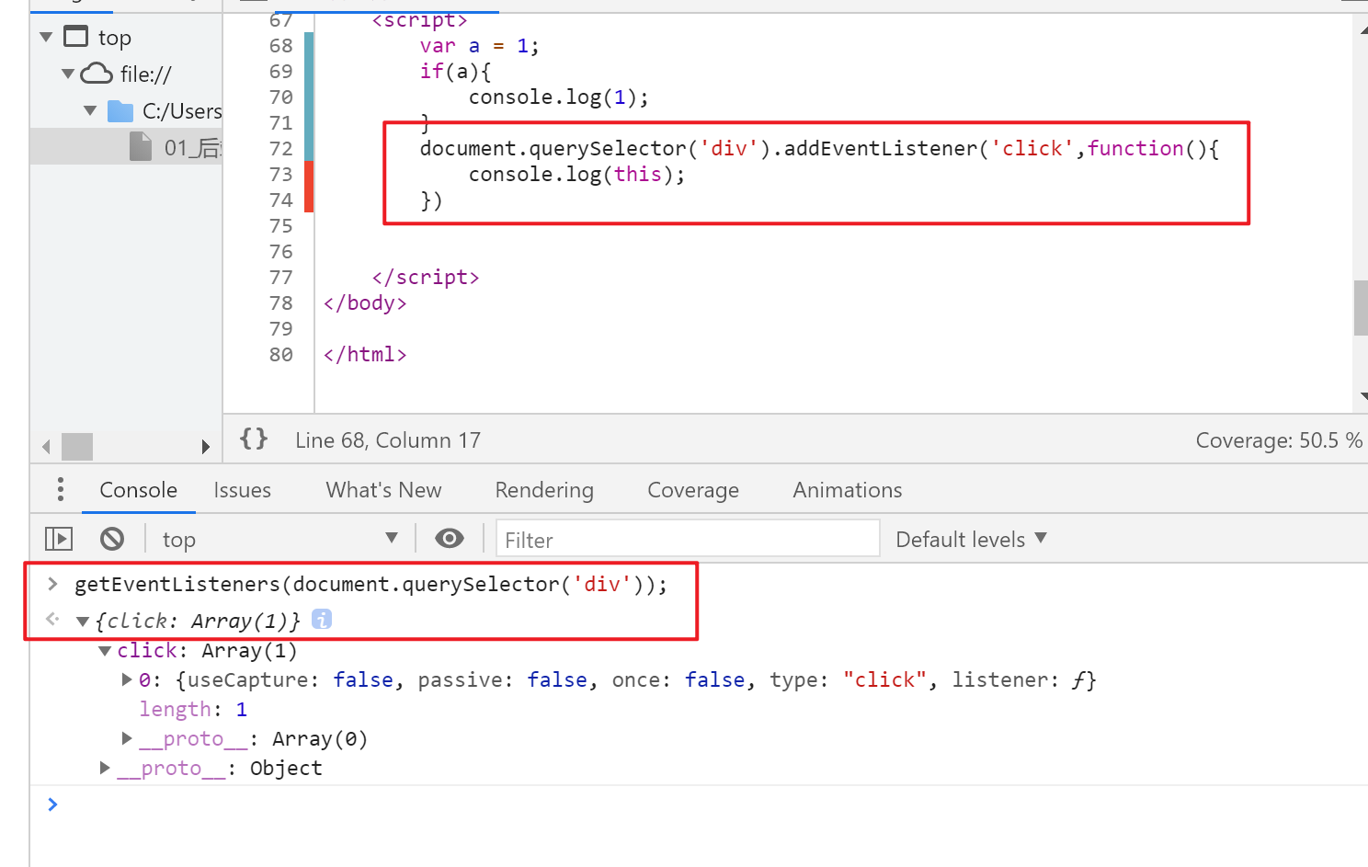Click line number 73 in the gutter
Image resolution: width=1368 pixels, height=867 pixels.
coord(280,174)
